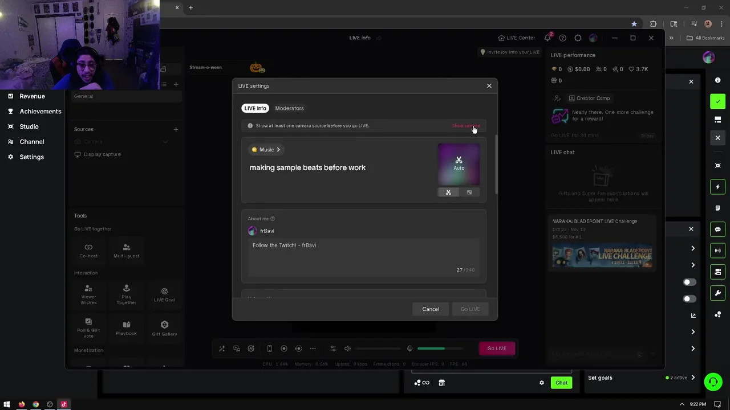
Task: Open the Revenue menu item
Action: [32, 96]
